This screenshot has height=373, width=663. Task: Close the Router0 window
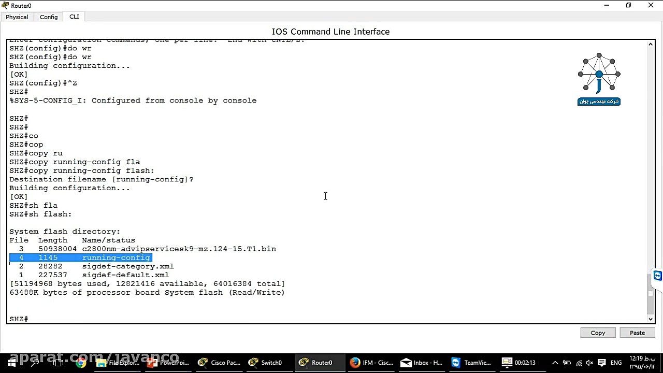[651, 5]
